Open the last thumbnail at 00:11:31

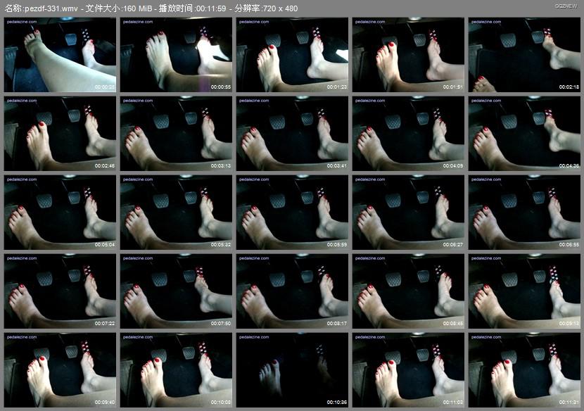pyautogui.click(x=524, y=370)
